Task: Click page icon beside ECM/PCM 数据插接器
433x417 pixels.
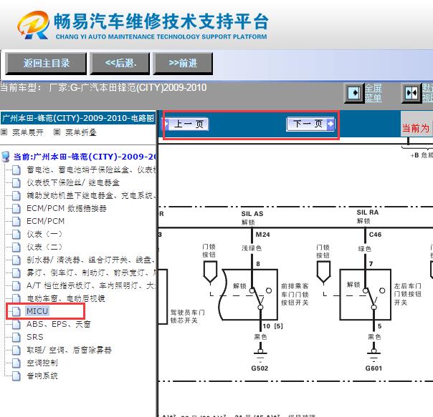Action: [x=16, y=209]
